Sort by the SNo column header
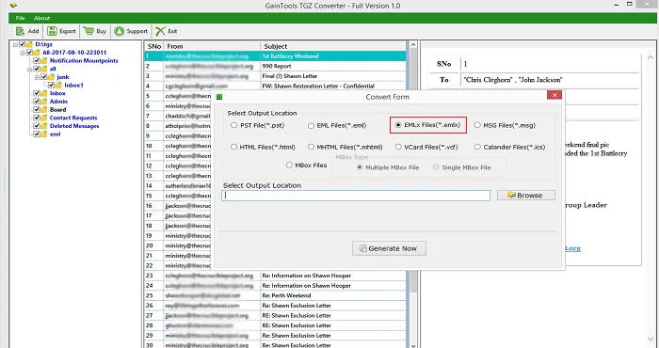Screen dimensions: 659x348 (x=153, y=46)
